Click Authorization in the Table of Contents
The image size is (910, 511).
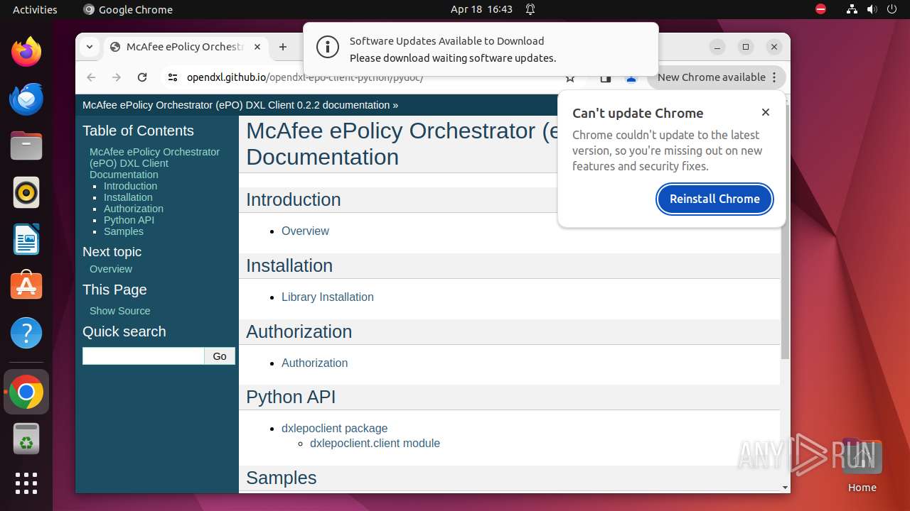(134, 209)
